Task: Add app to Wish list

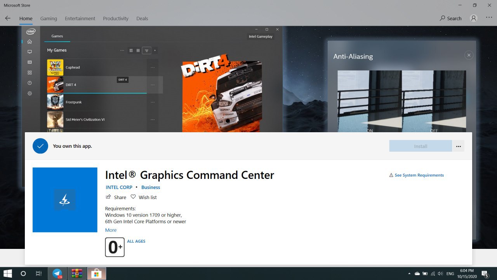Action: pyautogui.click(x=144, y=197)
